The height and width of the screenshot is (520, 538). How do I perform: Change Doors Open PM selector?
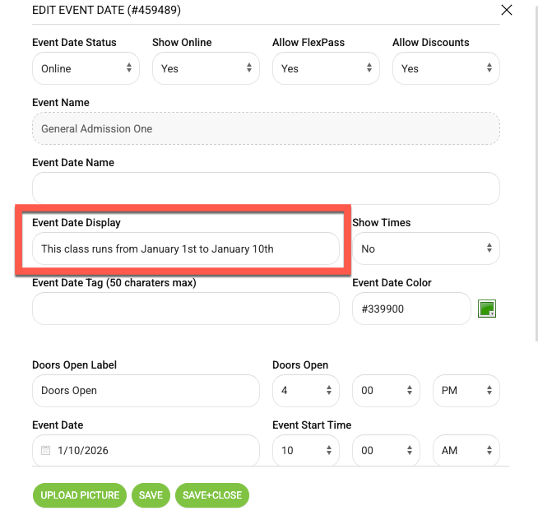click(466, 391)
